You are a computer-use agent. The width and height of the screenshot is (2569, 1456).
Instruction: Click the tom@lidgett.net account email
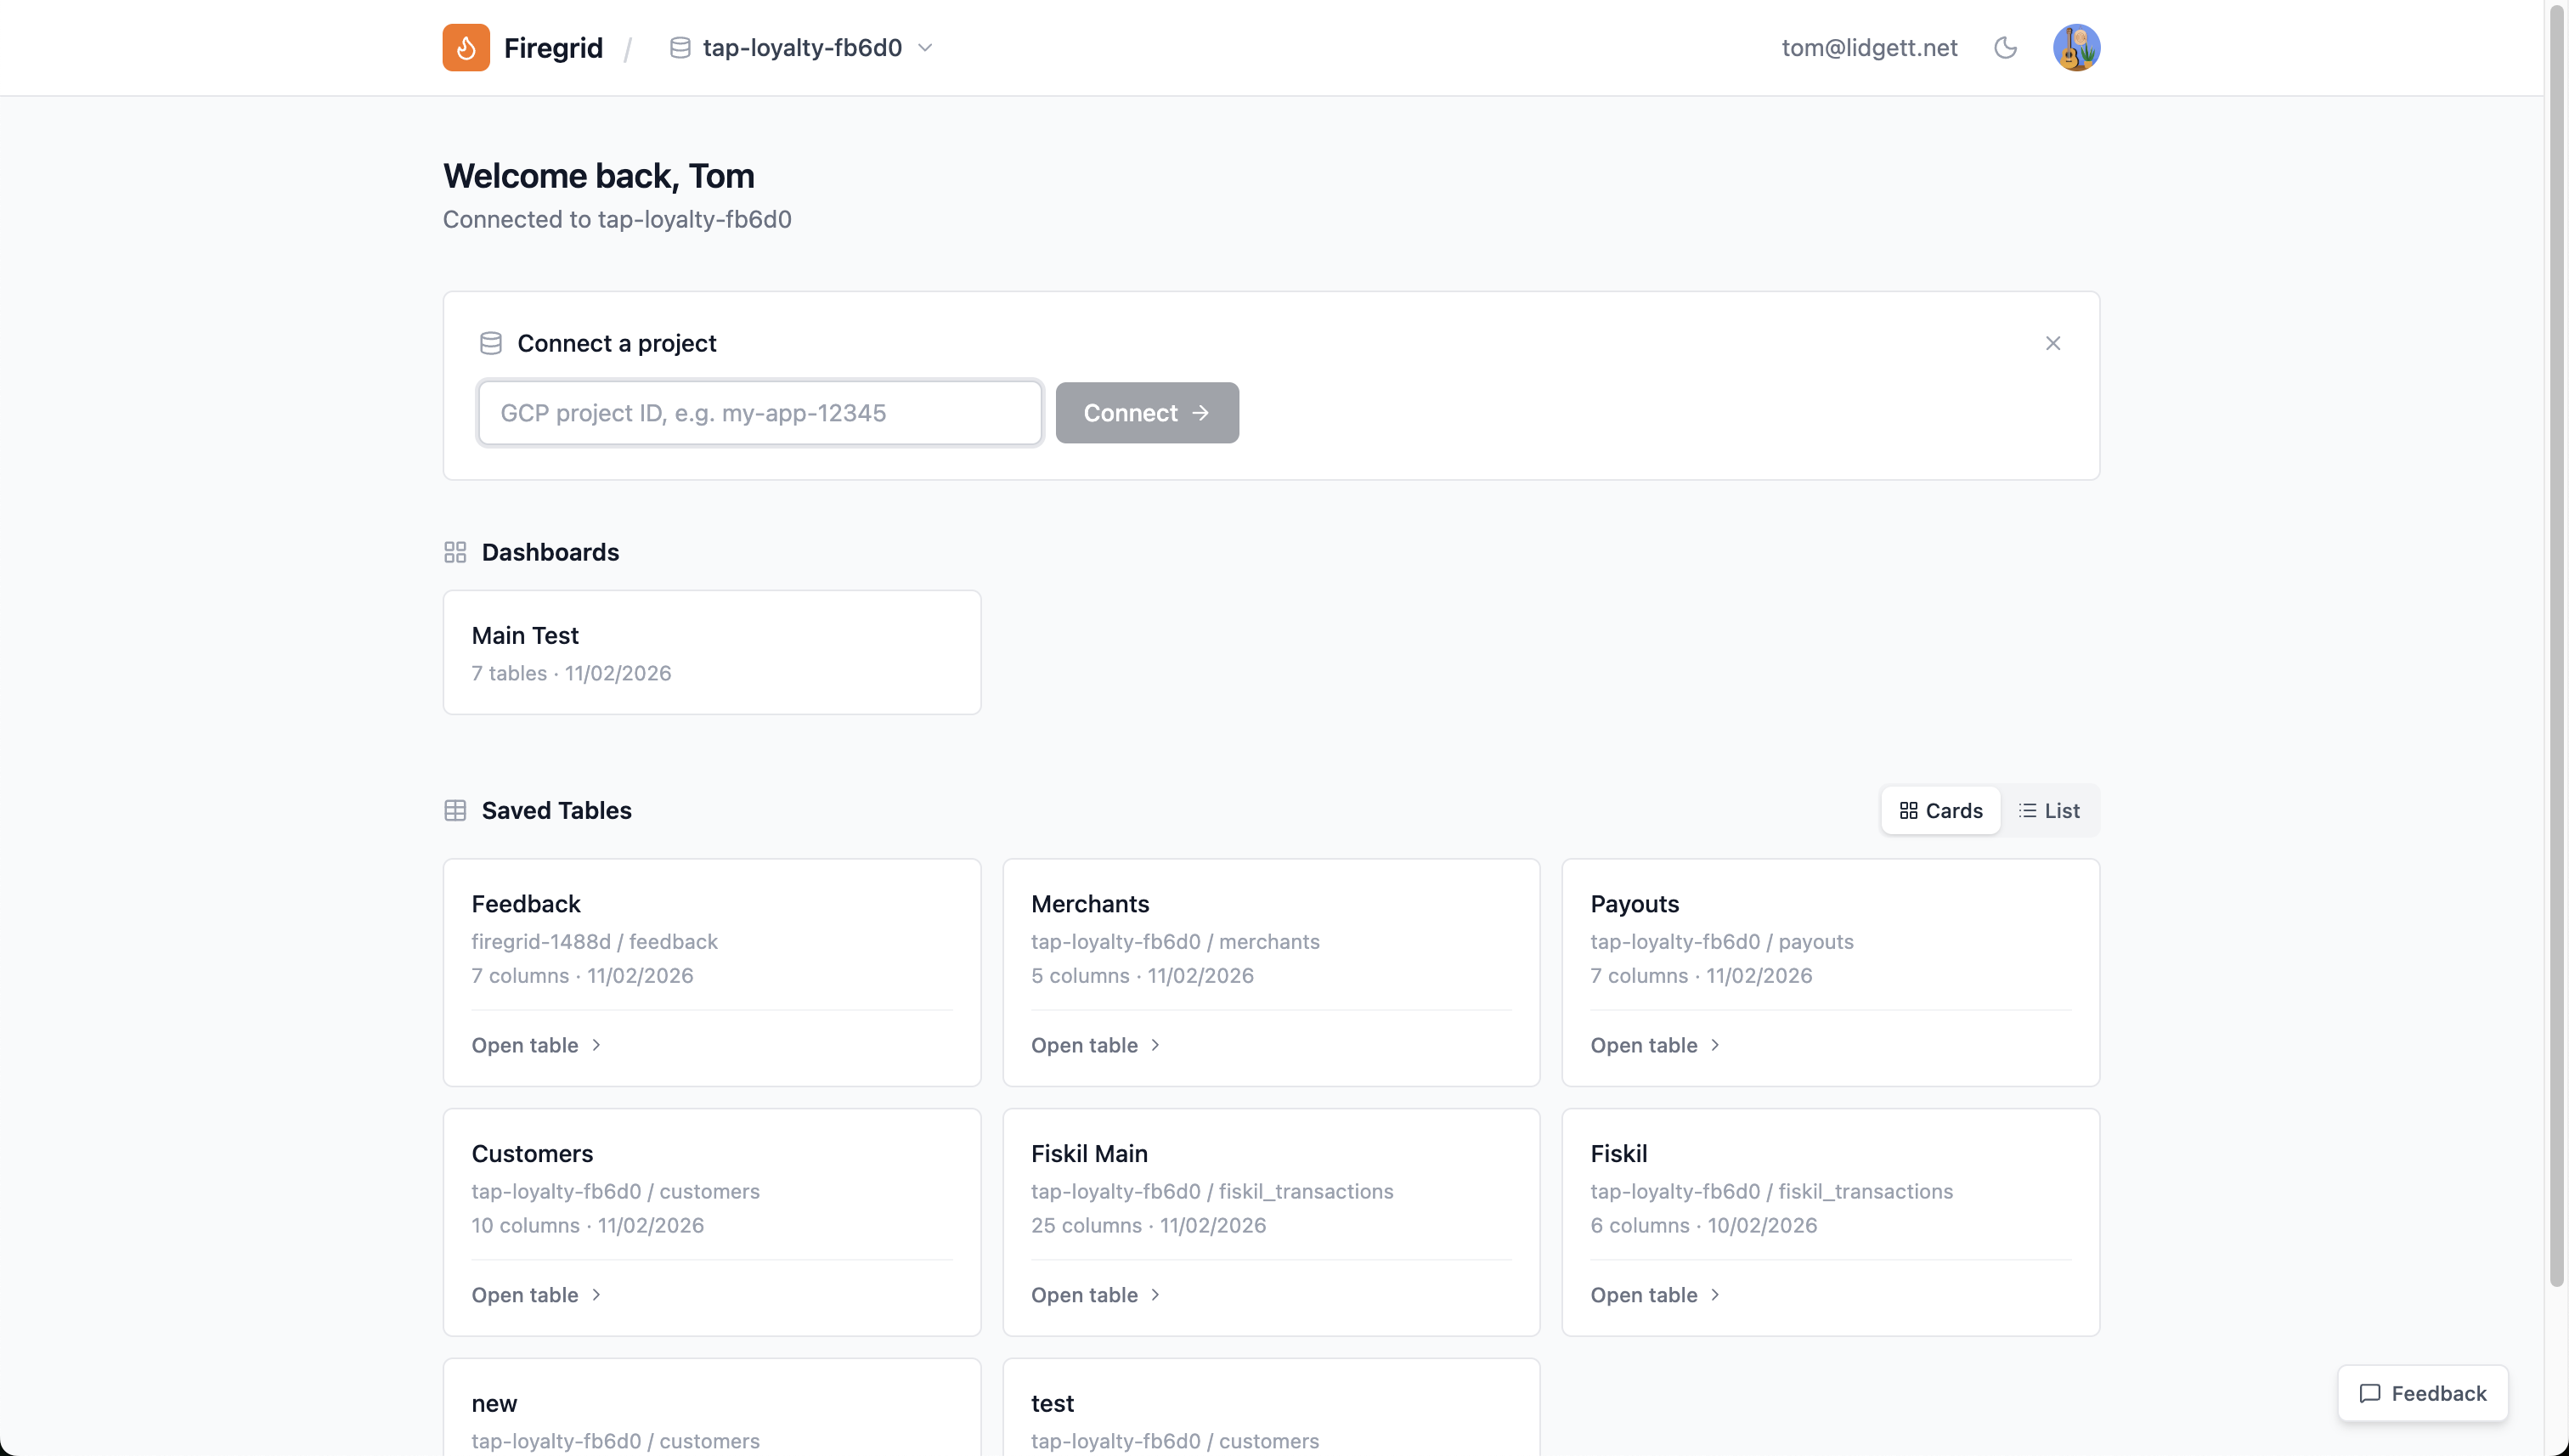click(1869, 47)
